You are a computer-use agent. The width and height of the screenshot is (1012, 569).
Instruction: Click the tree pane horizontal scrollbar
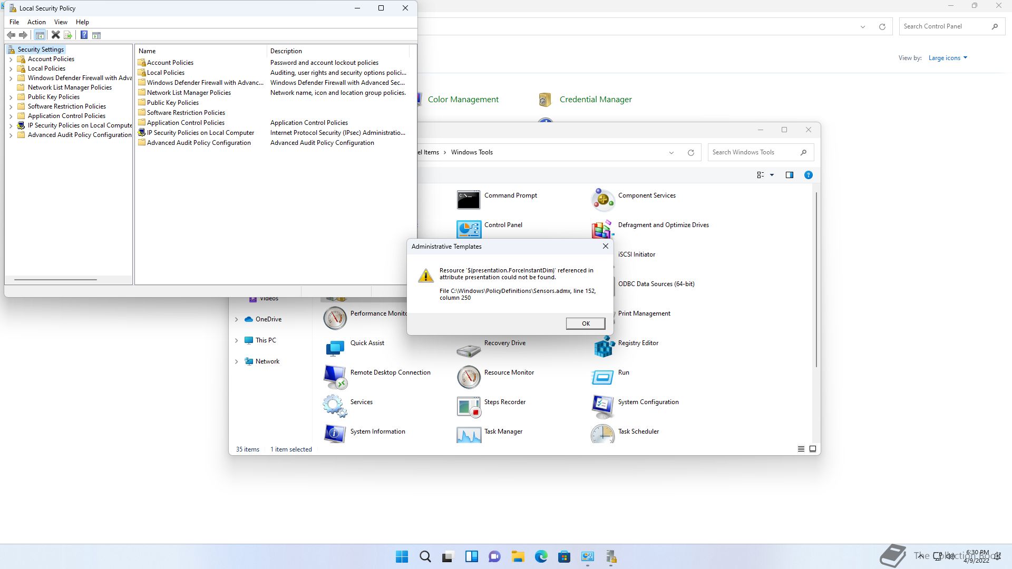[55, 280]
